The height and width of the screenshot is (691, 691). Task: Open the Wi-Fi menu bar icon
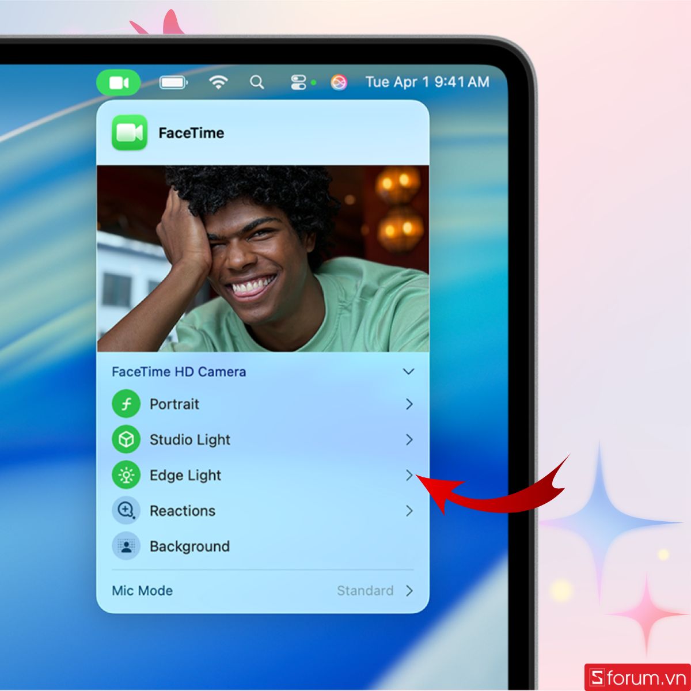pos(218,82)
